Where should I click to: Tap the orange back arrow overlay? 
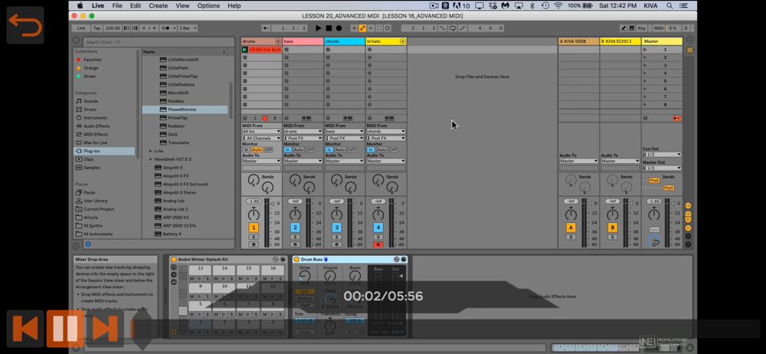(x=25, y=25)
